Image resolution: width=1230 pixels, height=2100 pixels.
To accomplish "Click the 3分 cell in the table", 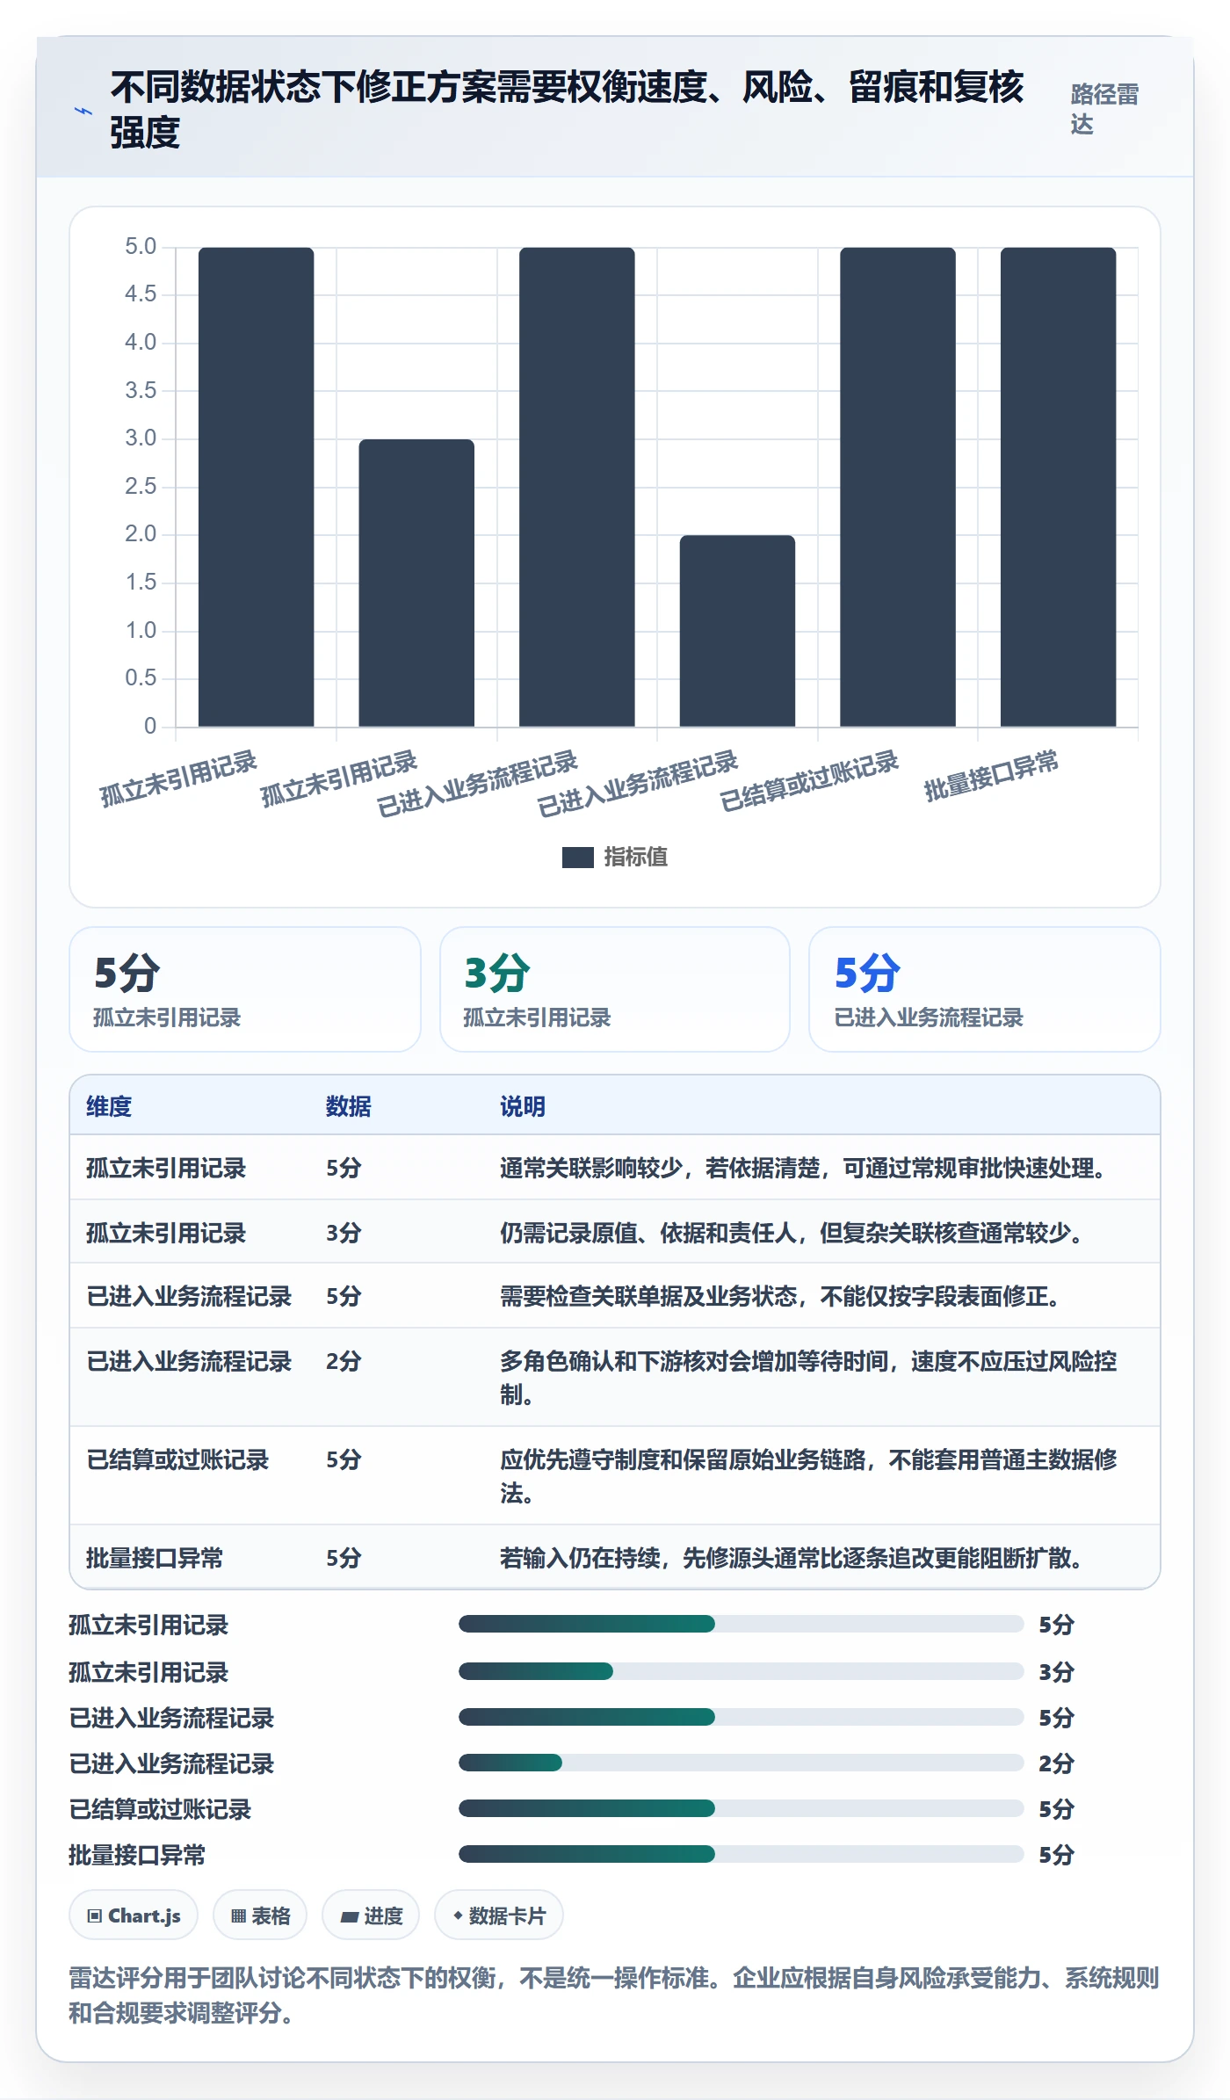I will tap(344, 1233).
